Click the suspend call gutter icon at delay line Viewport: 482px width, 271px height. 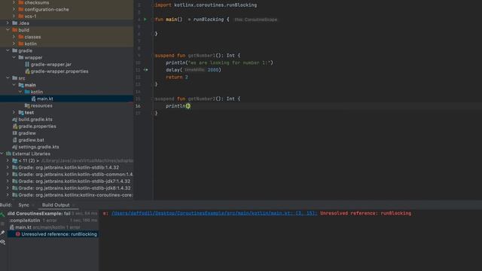145,70
